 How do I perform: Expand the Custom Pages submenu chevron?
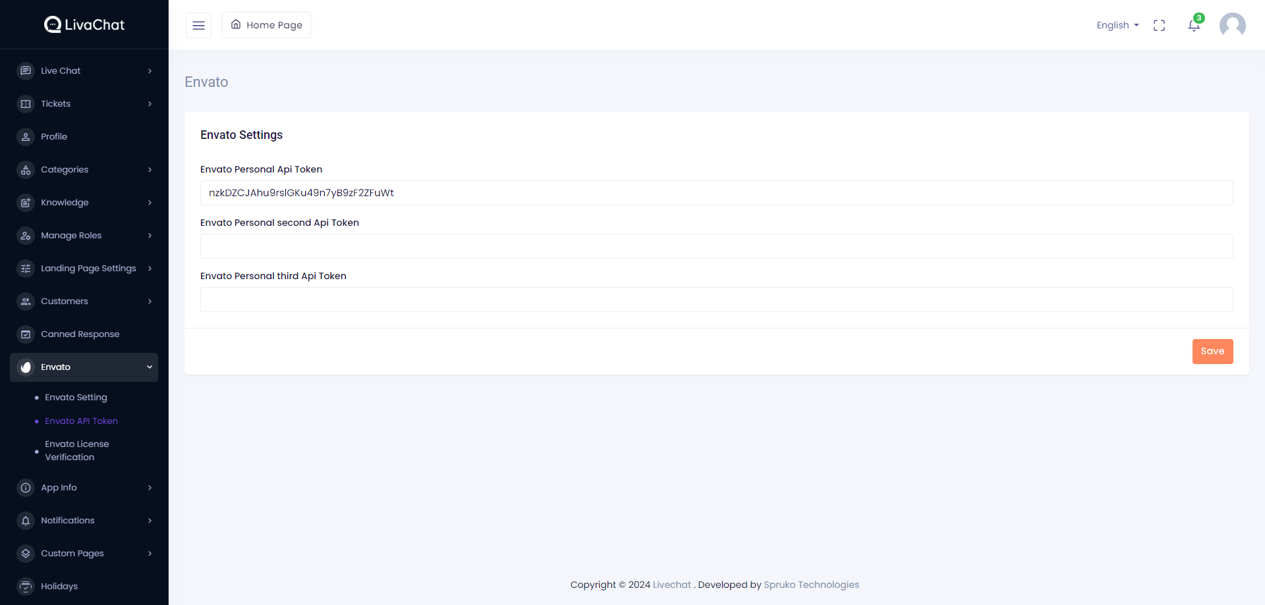pyautogui.click(x=150, y=553)
